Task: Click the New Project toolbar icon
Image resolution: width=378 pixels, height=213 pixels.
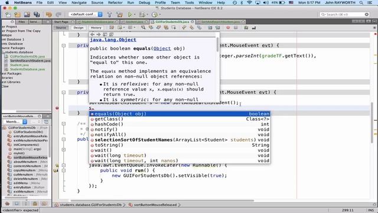Action: pos(17,14)
